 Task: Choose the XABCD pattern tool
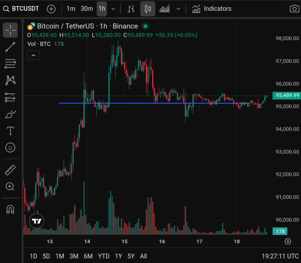pyautogui.click(x=10, y=80)
